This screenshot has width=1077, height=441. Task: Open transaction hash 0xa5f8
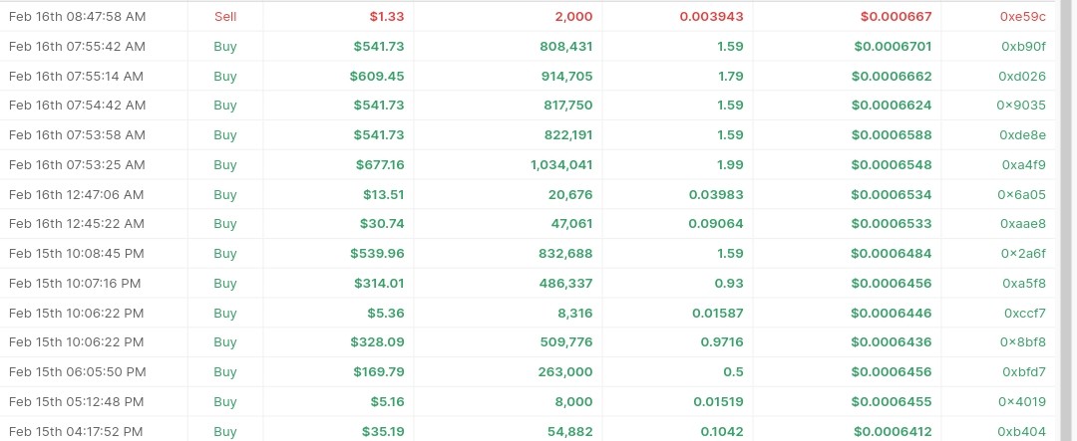click(x=1023, y=284)
